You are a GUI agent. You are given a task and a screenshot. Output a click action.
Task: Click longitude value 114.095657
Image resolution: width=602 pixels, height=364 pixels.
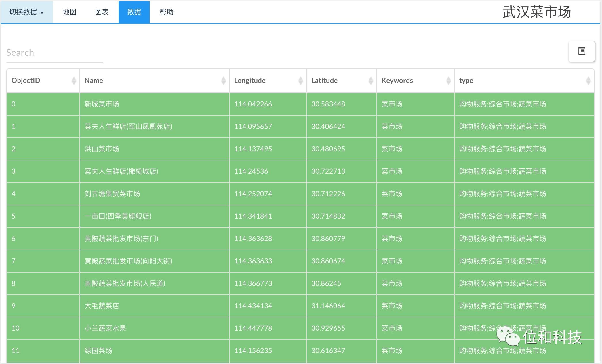(x=253, y=127)
